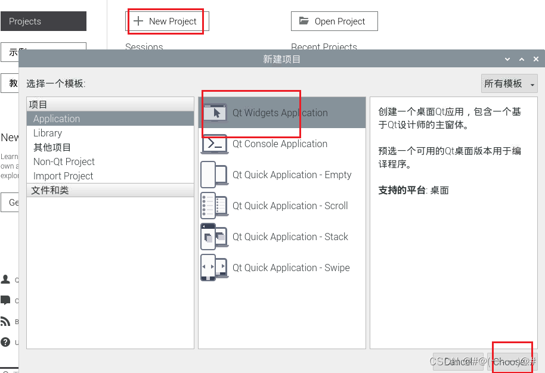Click the Open Project button

(x=335, y=21)
